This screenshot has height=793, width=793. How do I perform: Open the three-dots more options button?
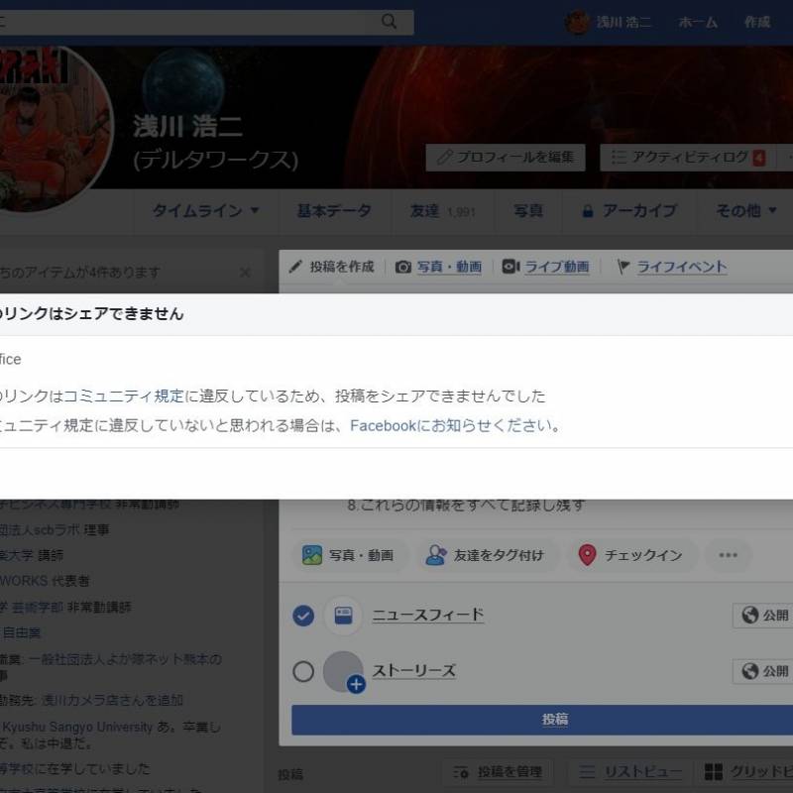728,555
